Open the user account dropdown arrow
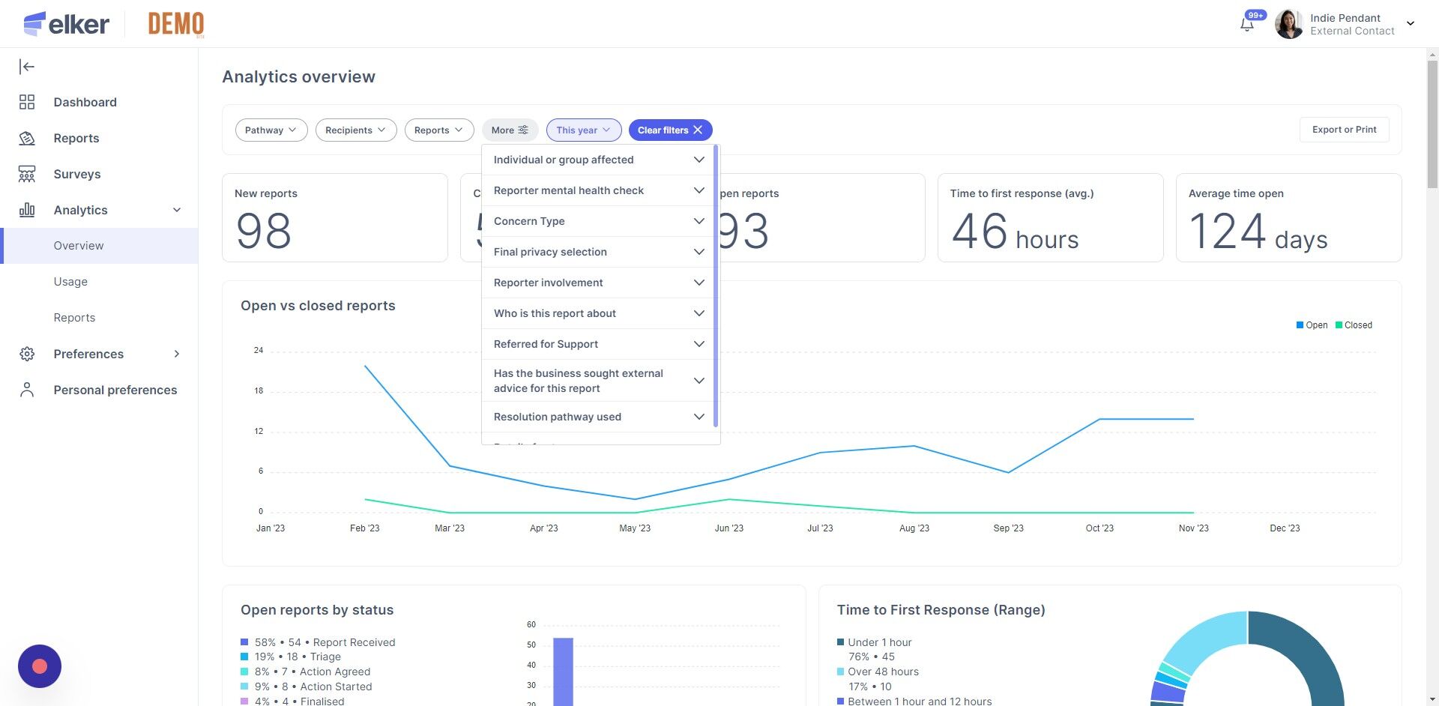The height and width of the screenshot is (706, 1439). tap(1411, 24)
